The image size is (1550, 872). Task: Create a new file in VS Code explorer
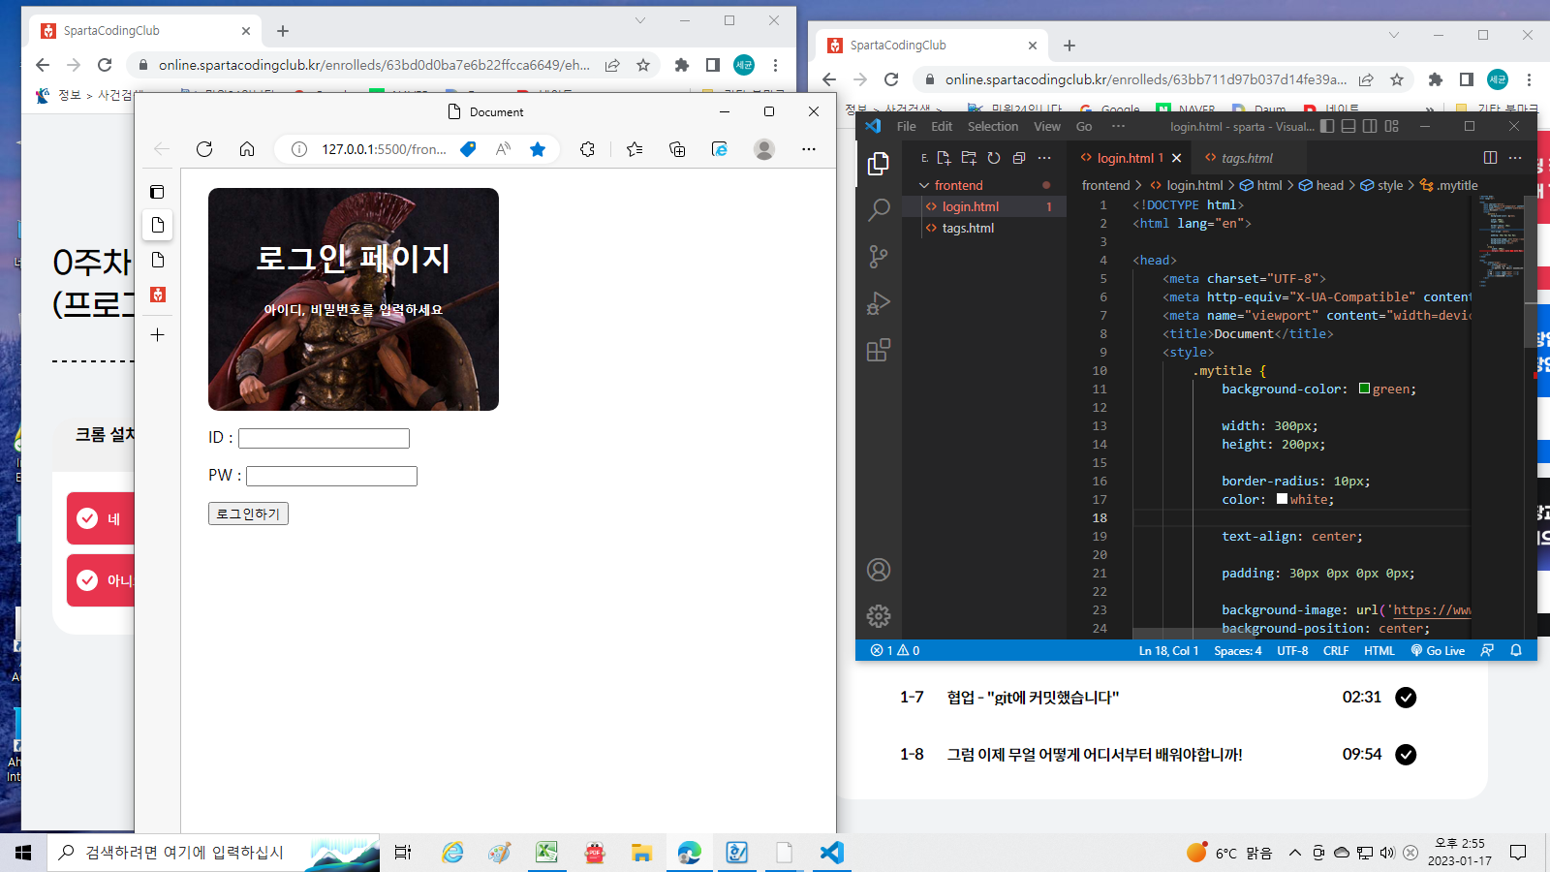(x=944, y=158)
